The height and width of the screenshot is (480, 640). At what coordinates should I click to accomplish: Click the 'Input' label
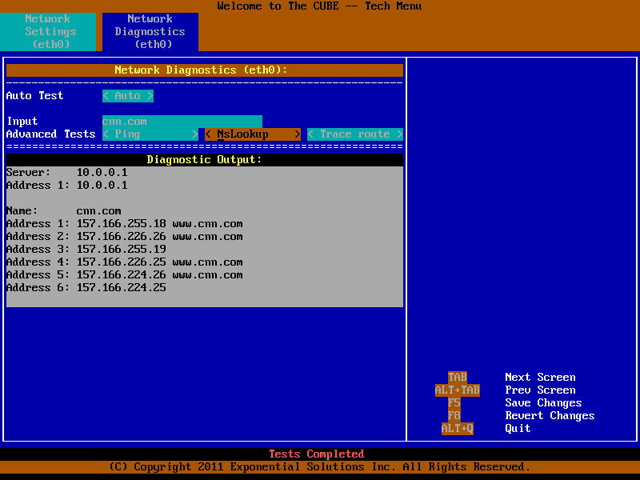click(22, 122)
